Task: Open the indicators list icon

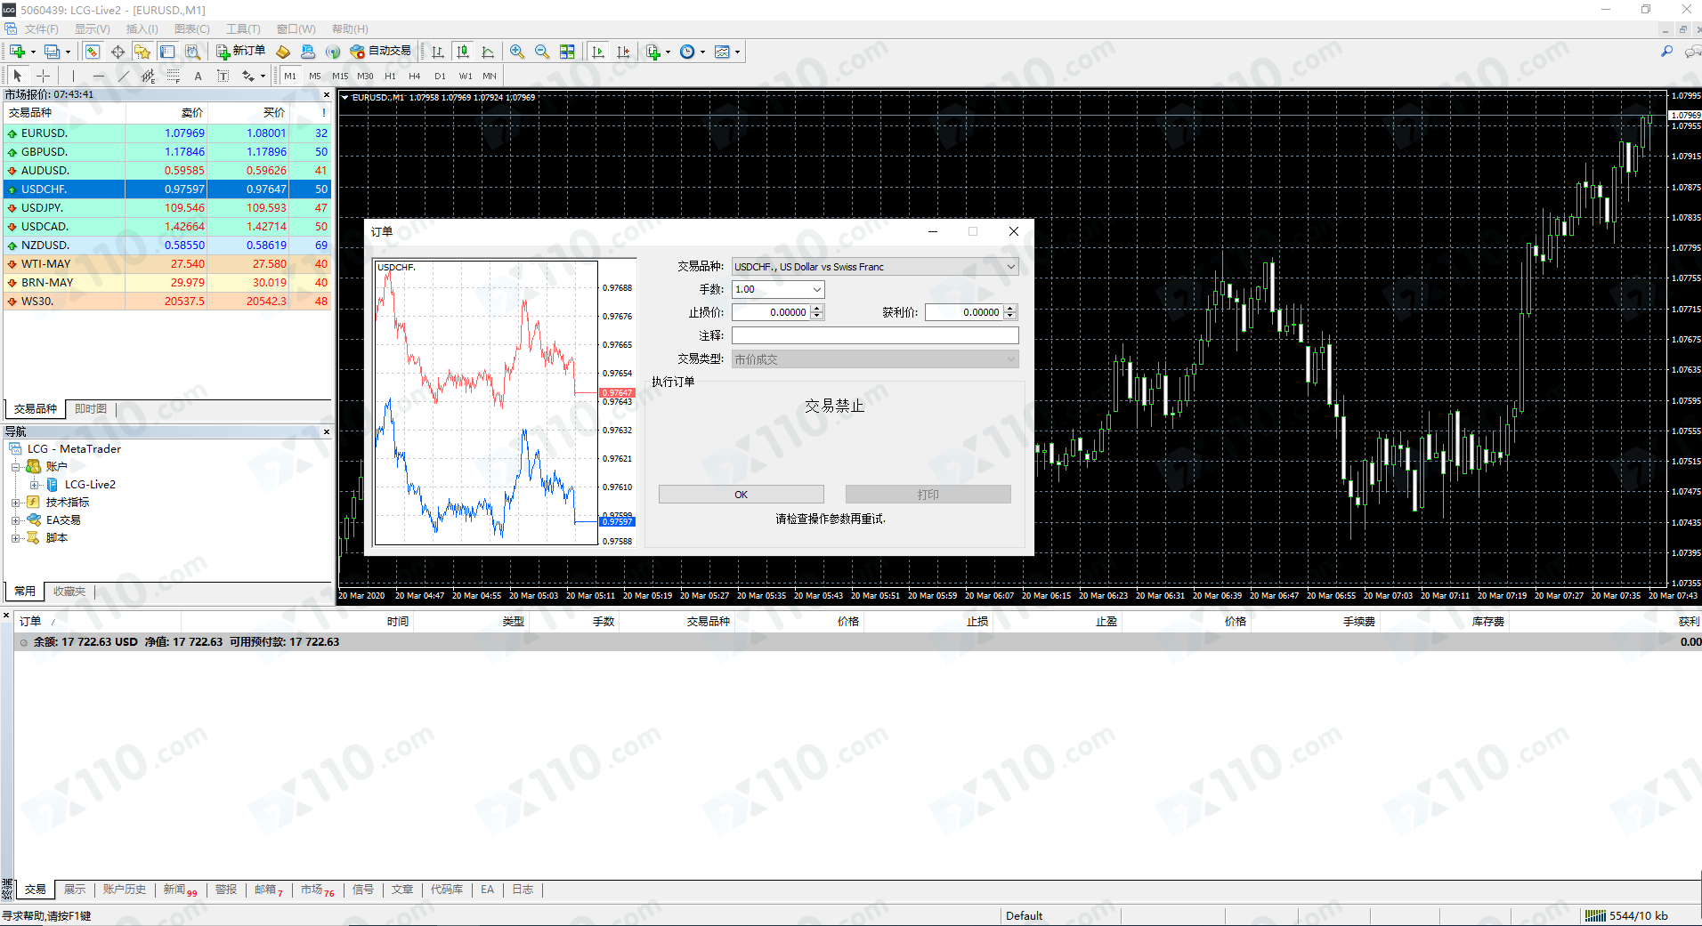Action: [x=653, y=52]
